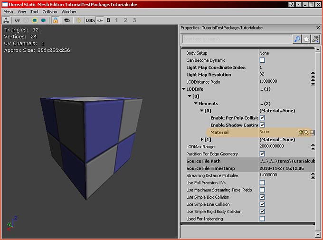Click the realtime joystick toolbar icon

[x=6, y=20]
